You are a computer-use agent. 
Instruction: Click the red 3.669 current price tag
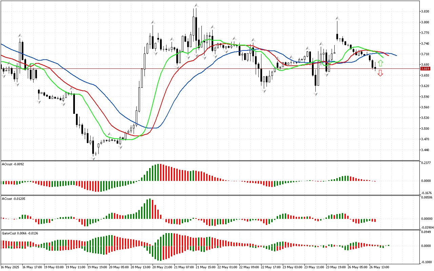425,68
